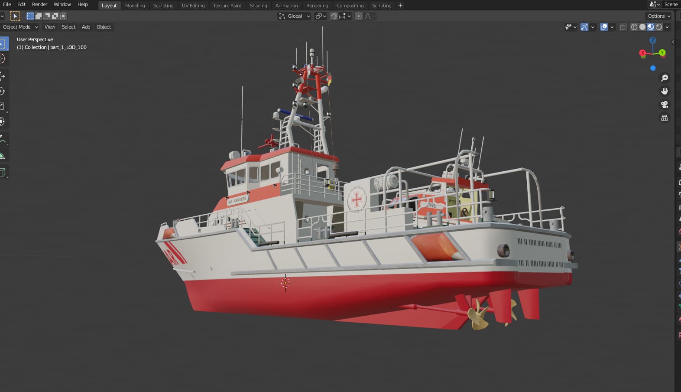The image size is (681, 392).
Task: Click the pan view hand icon
Action: pos(664,91)
